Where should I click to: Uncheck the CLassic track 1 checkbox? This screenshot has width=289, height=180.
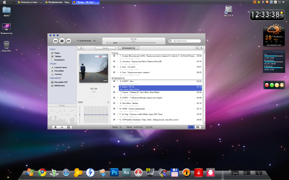click(x=114, y=56)
